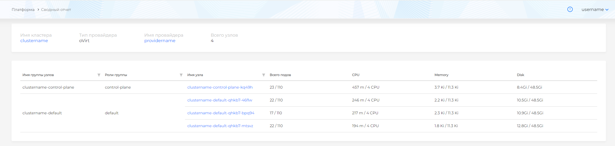Expand the username account dropdown
The height and width of the screenshot is (146, 615).
[x=595, y=10]
